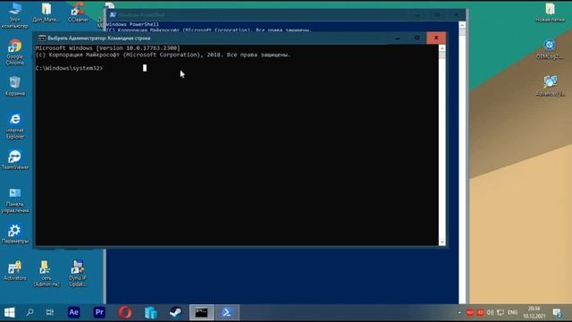
Task: Open the network tray icon
Action: [x=500, y=312]
